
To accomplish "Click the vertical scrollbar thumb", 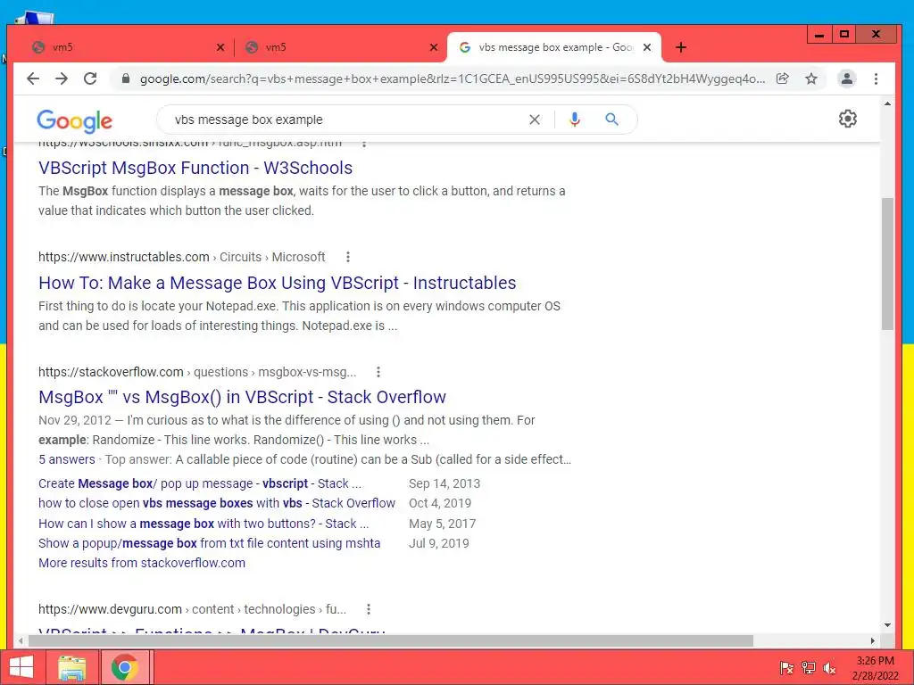I will (x=887, y=264).
